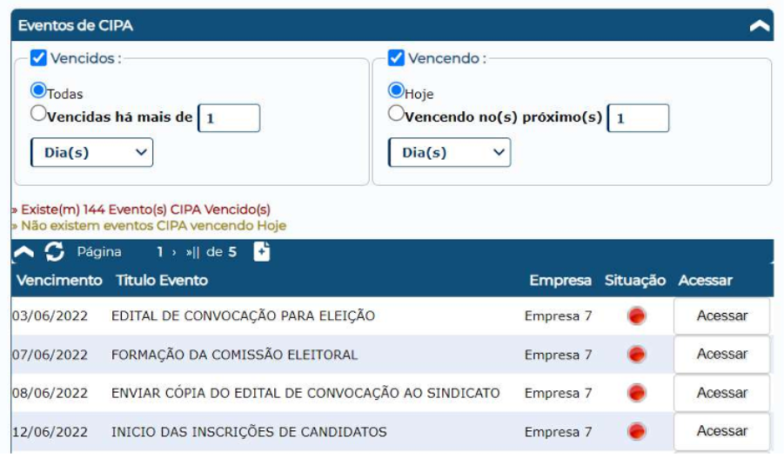Viewport: 784px width, 465px height.
Task: Click red status icon for 12/06/2022 event
Action: [x=637, y=431]
